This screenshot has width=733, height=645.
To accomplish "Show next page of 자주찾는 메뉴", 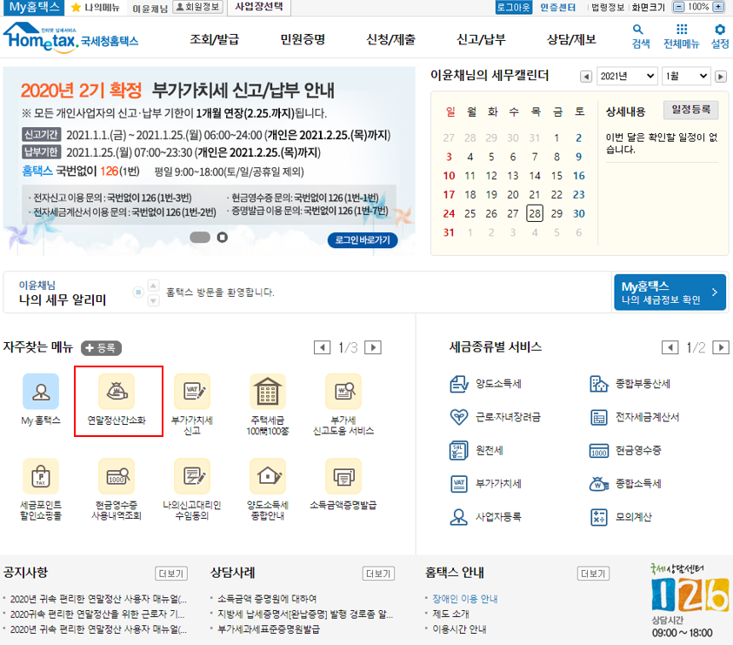I will coord(372,347).
